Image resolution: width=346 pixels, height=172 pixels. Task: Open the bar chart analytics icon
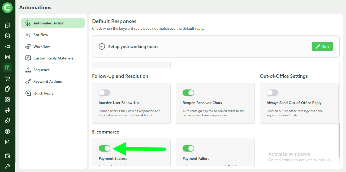coord(7,142)
